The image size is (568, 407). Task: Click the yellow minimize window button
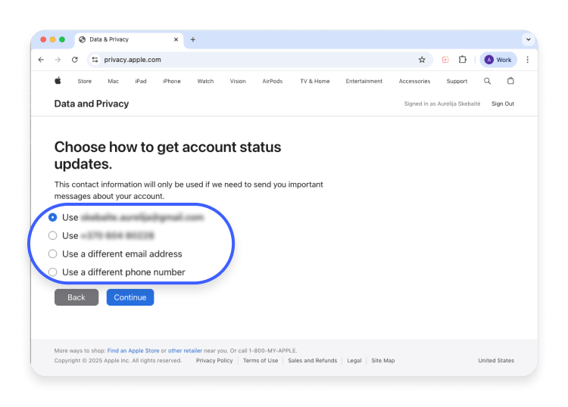coord(52,39)
